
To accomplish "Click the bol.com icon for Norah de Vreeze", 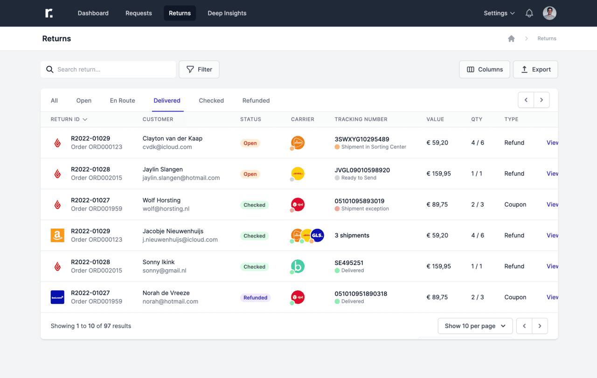I will 57,297.
